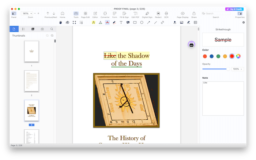Toggle the left Panel
256x160 pixels.
click(x=14, y=14)
